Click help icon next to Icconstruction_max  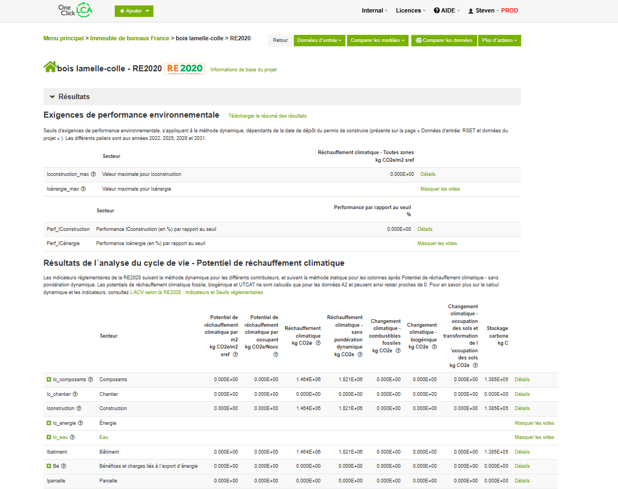94,174
